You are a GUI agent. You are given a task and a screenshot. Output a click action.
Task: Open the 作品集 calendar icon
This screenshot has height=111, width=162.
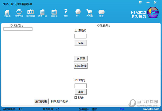tap(54, 13)
